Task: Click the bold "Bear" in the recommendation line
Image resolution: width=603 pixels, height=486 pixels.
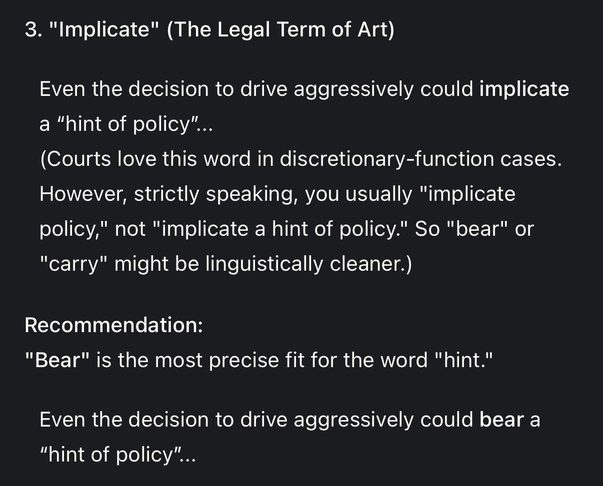Action: coord(58,360)
